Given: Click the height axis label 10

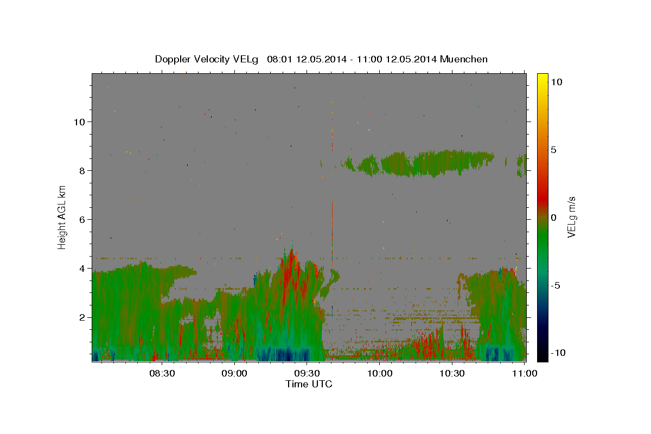Looking at the screenshot, I should pos(79,122).
